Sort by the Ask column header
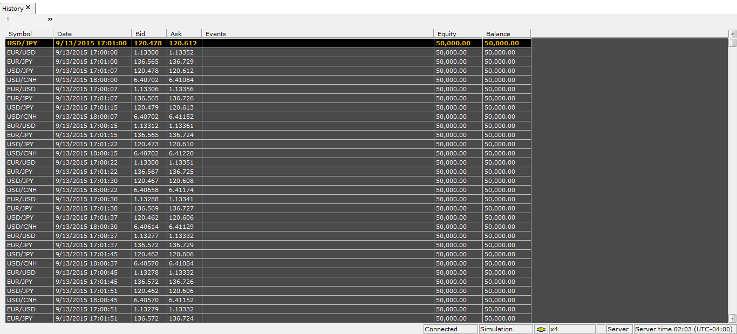Screen dimensions: 737x334 tap(184, 34)
